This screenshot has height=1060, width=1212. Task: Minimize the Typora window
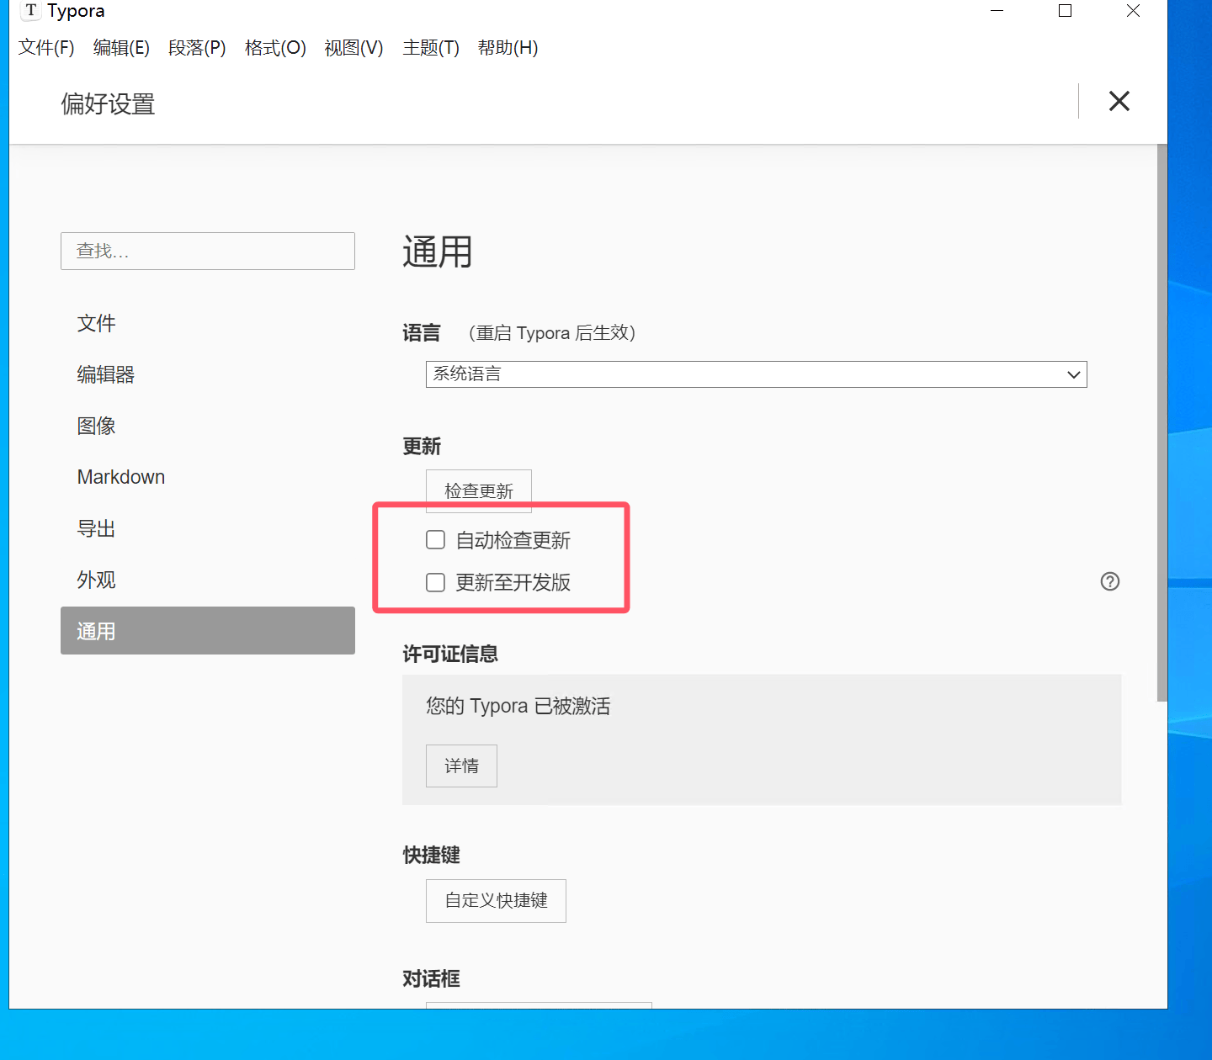point(997,11)
